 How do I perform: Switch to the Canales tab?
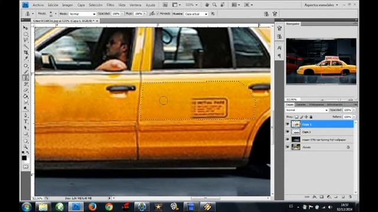coord(301,105)
